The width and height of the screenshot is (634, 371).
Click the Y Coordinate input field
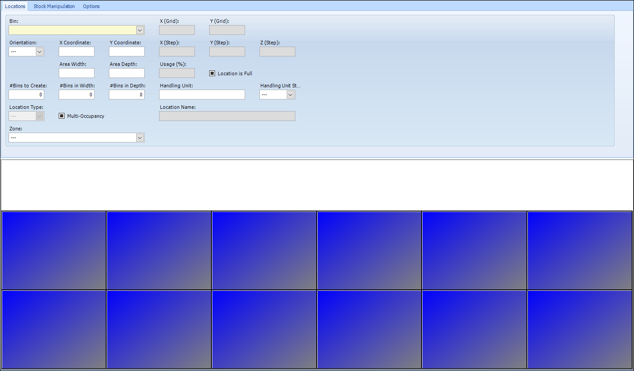(127, 52)
